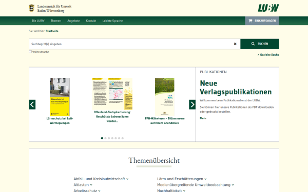Screen dimensions: 308x192
Task: Click FFH-Mähwiesen - Blütenmeere title link
Action: coord(165,121)
